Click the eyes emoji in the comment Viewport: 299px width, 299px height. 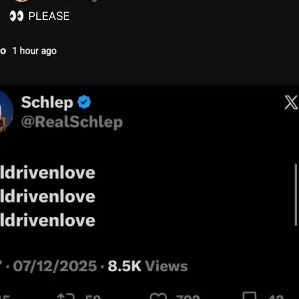coord(17,16)
